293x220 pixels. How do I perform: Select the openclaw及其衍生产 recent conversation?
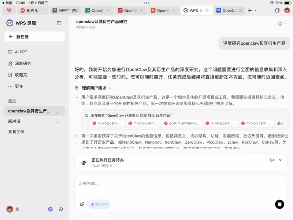tap(34, 111)
